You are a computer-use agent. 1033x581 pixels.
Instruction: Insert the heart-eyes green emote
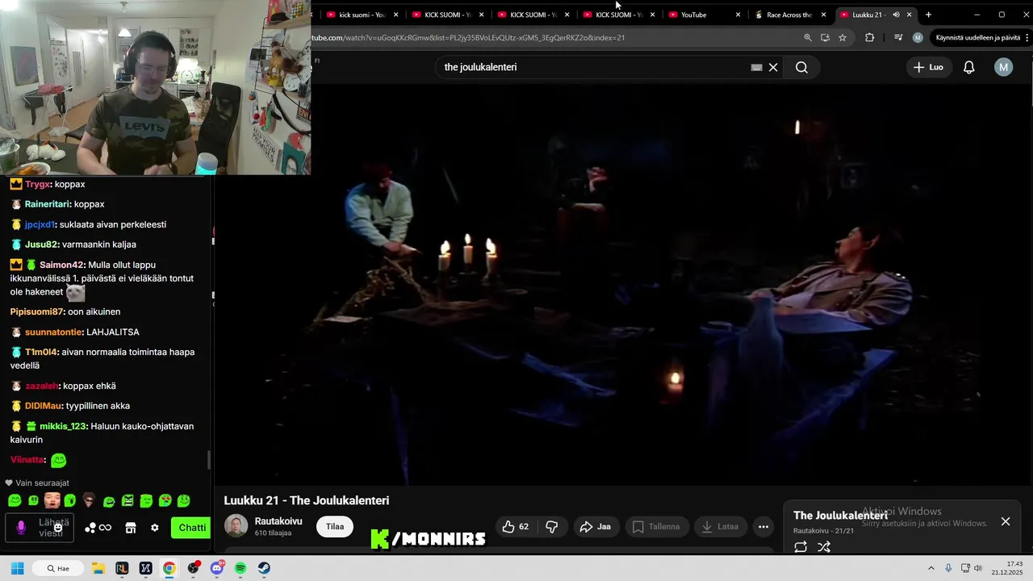pos(165,500)
